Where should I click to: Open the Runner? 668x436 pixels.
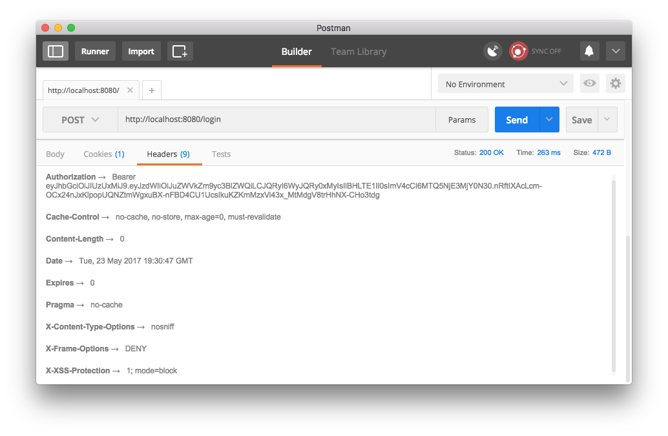(95, 51)
